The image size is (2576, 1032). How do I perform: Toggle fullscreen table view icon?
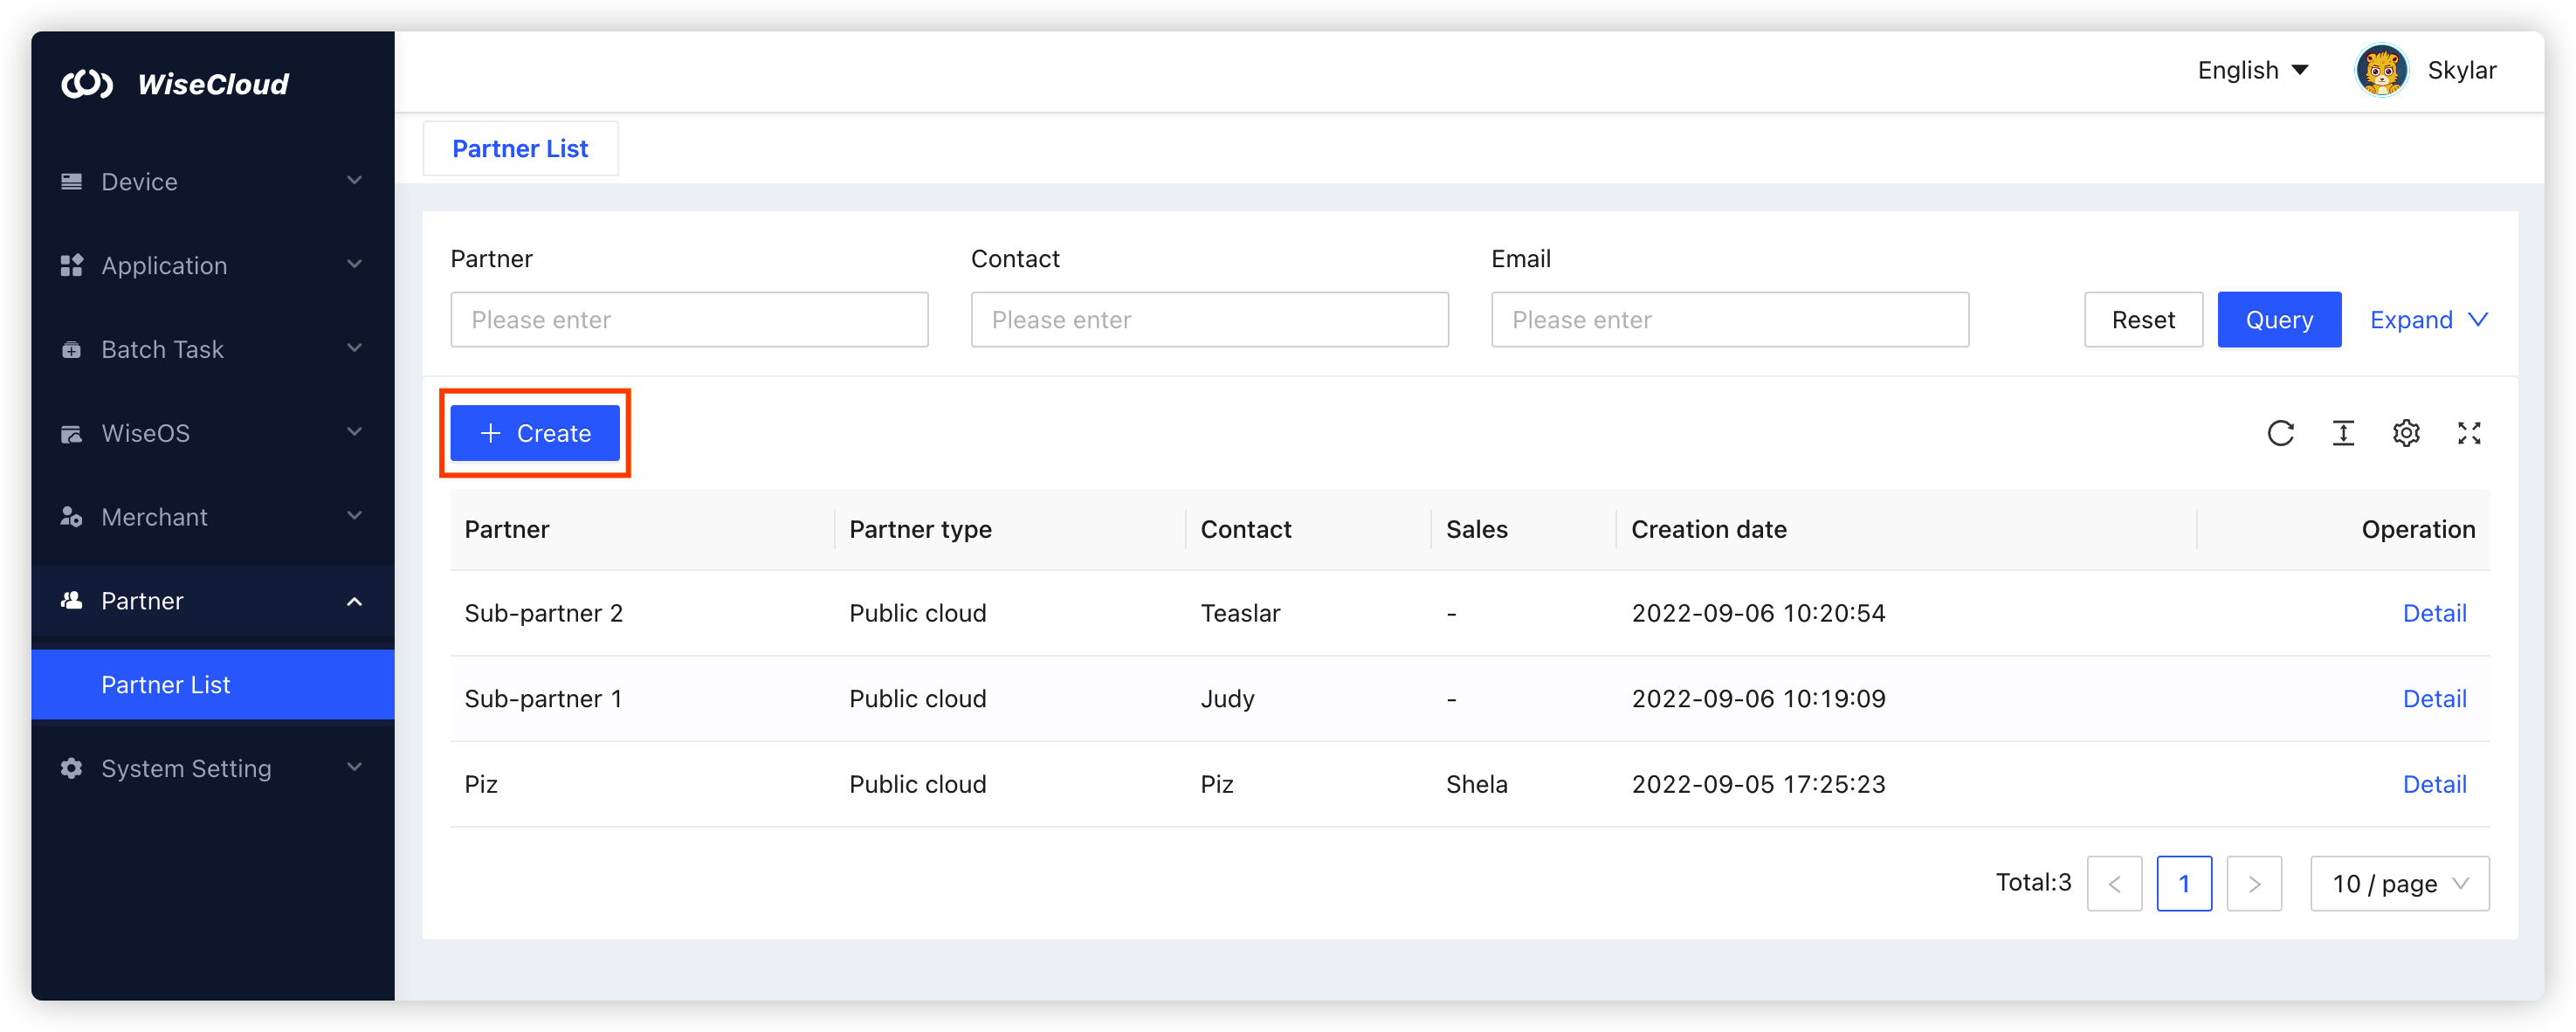(x=2469, y=433)
